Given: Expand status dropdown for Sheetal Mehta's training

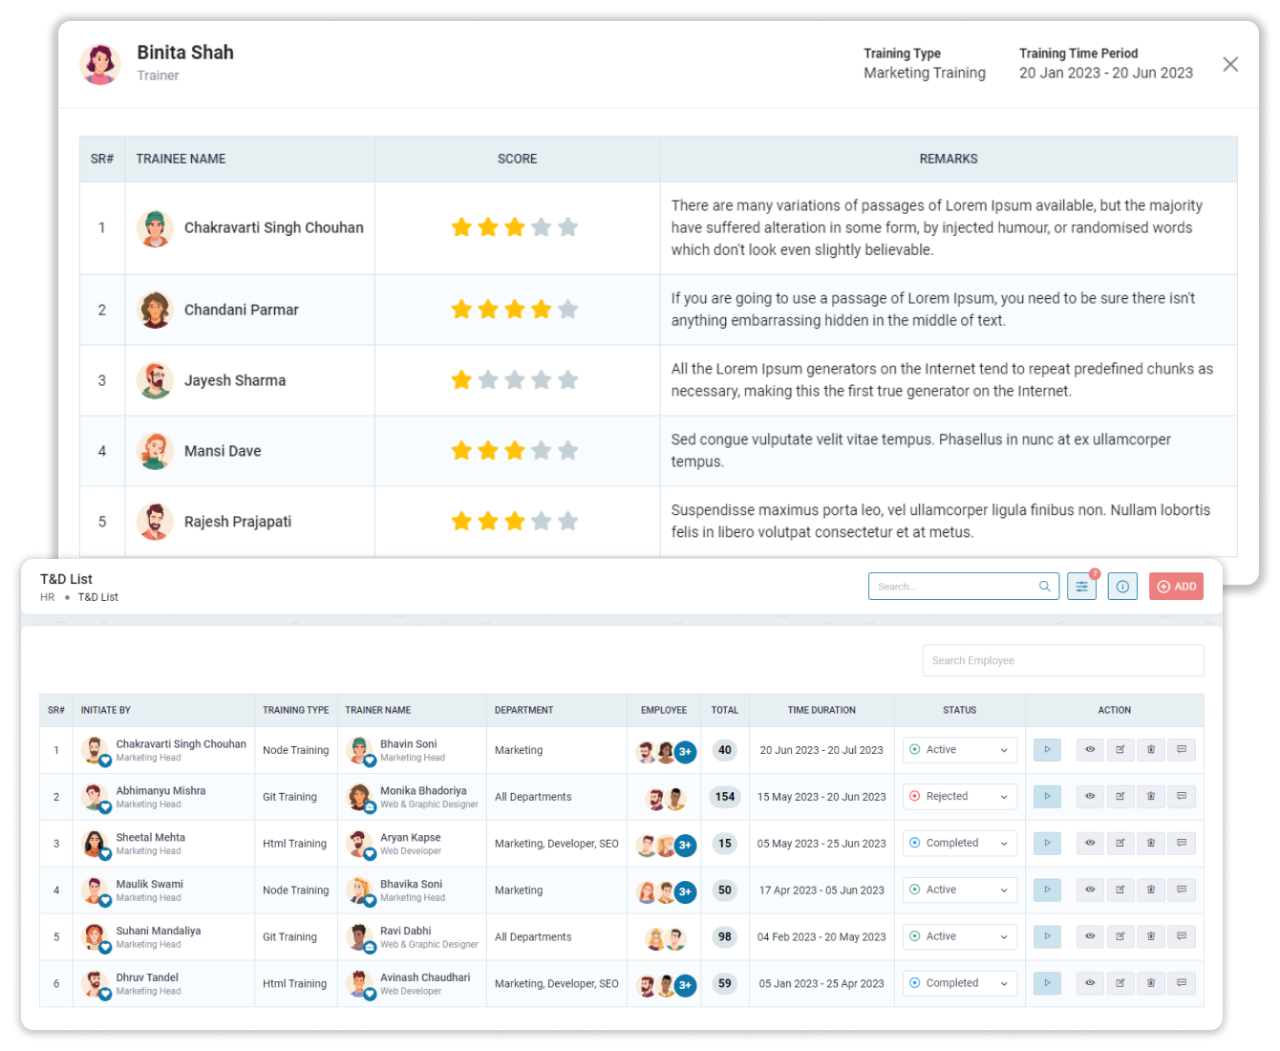Looking at the screenshot, I should point(959,844).
